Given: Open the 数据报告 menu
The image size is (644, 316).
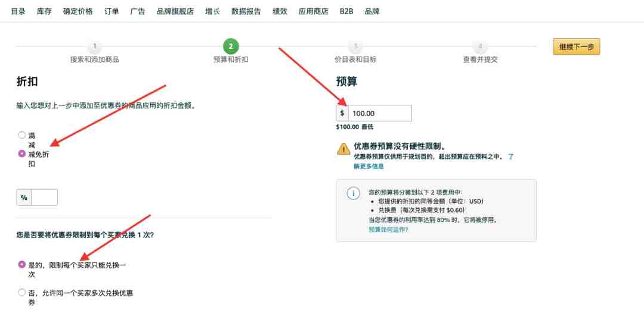Looking at the screenshot, I should pyautogui.click(x=246, y=11).
